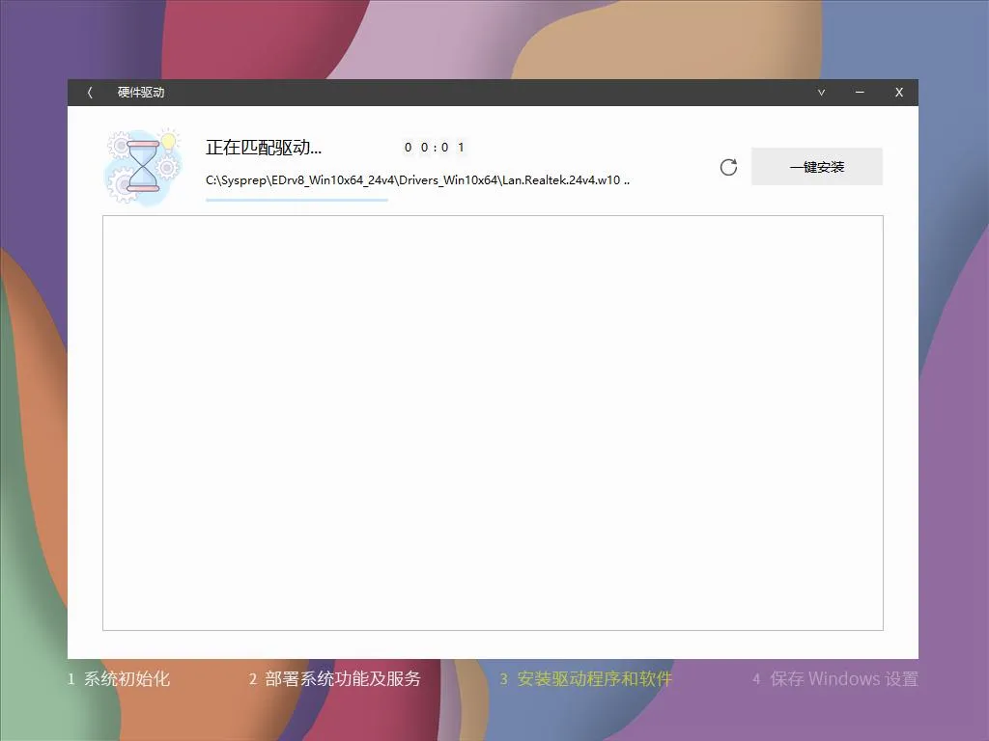Click the 正在匹配驱动 status text
Screen dimensions: 989x741
[263, 147]
